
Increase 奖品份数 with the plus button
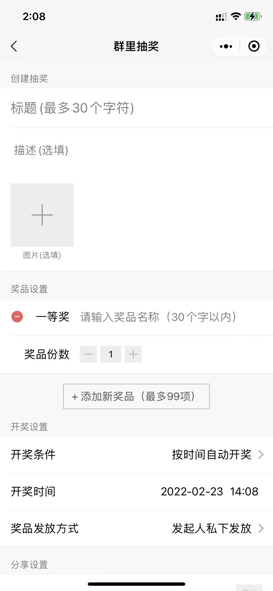tap(133, 354)
